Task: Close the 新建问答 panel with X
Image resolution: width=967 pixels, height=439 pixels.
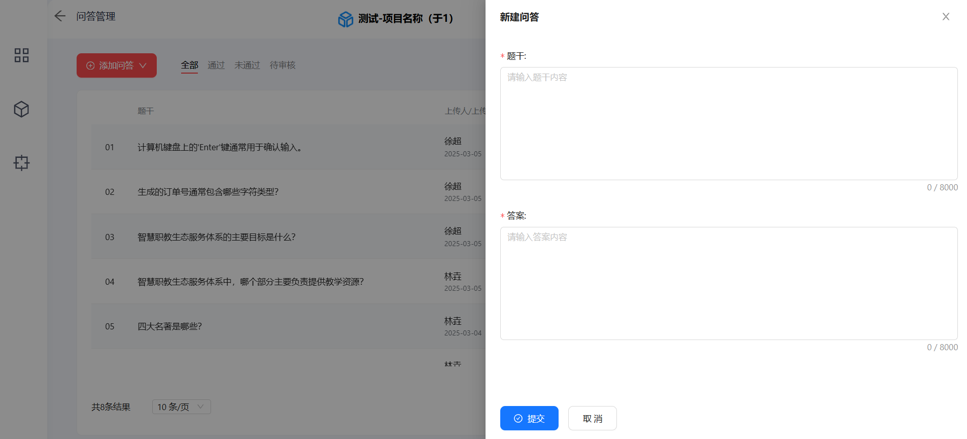Action: (x=946, y=17)
